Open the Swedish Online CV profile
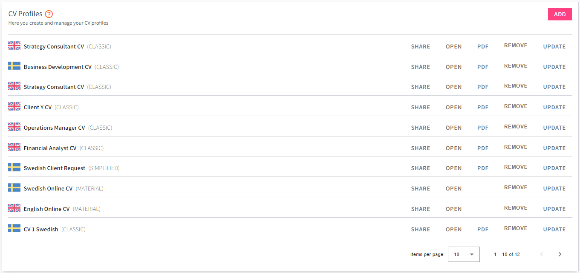 (x=453, y=188)
